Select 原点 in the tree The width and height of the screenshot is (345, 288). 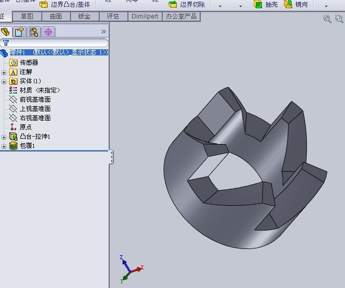(x=26, y=127)
